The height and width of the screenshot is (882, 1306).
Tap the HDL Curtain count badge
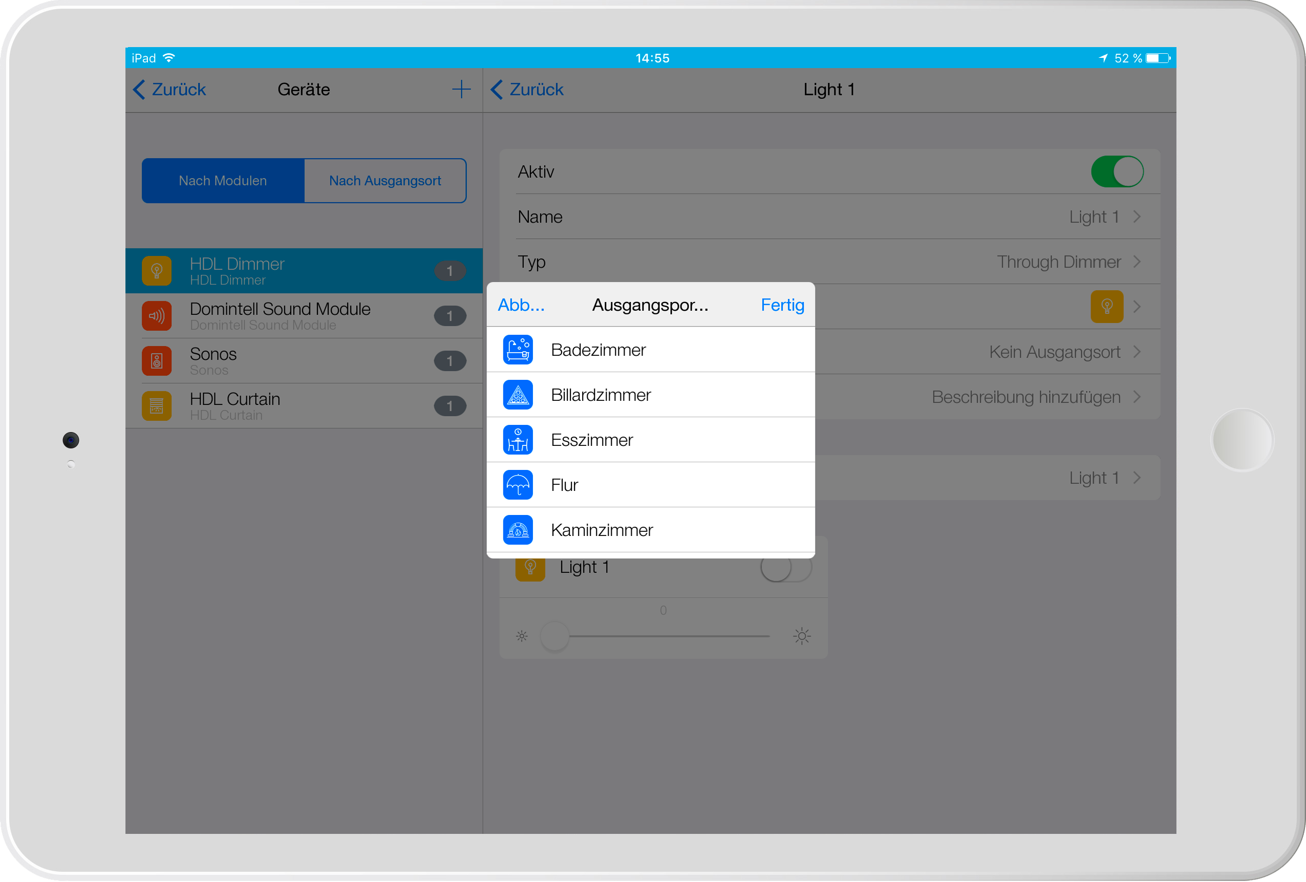[449, 405]
